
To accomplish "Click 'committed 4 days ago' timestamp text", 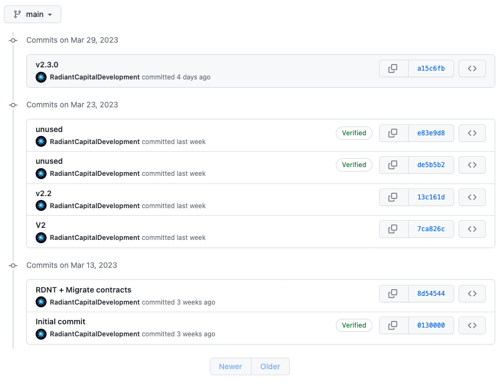I will [176, 77].
